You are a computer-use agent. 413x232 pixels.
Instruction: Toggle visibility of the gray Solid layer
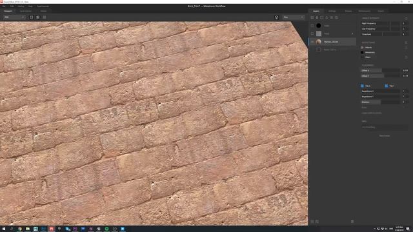tap(312, 34)
